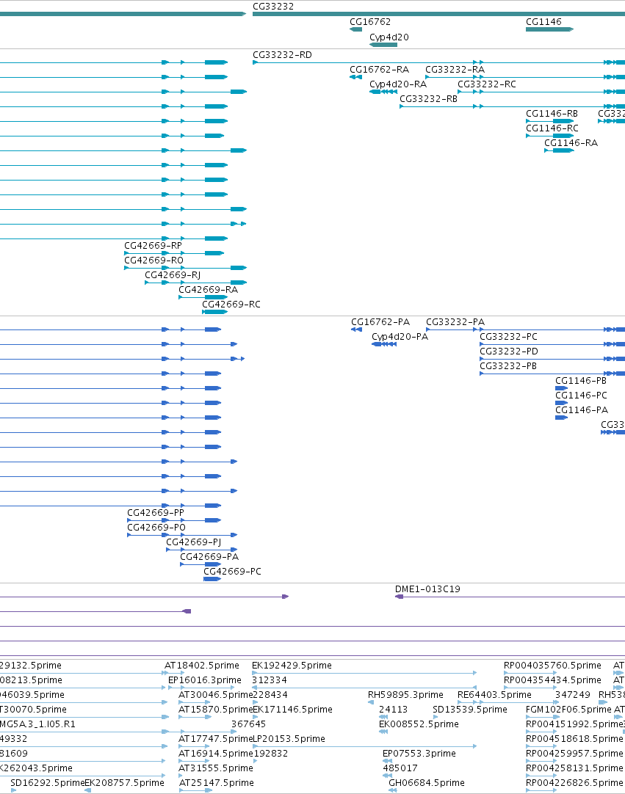Click transcript CG42669-RO
The height and width of the screenshot is (794, 625).
pyautogui.click(x=153, y=261)
